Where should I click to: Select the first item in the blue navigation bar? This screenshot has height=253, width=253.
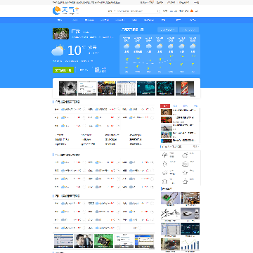[x=60, y=20]
